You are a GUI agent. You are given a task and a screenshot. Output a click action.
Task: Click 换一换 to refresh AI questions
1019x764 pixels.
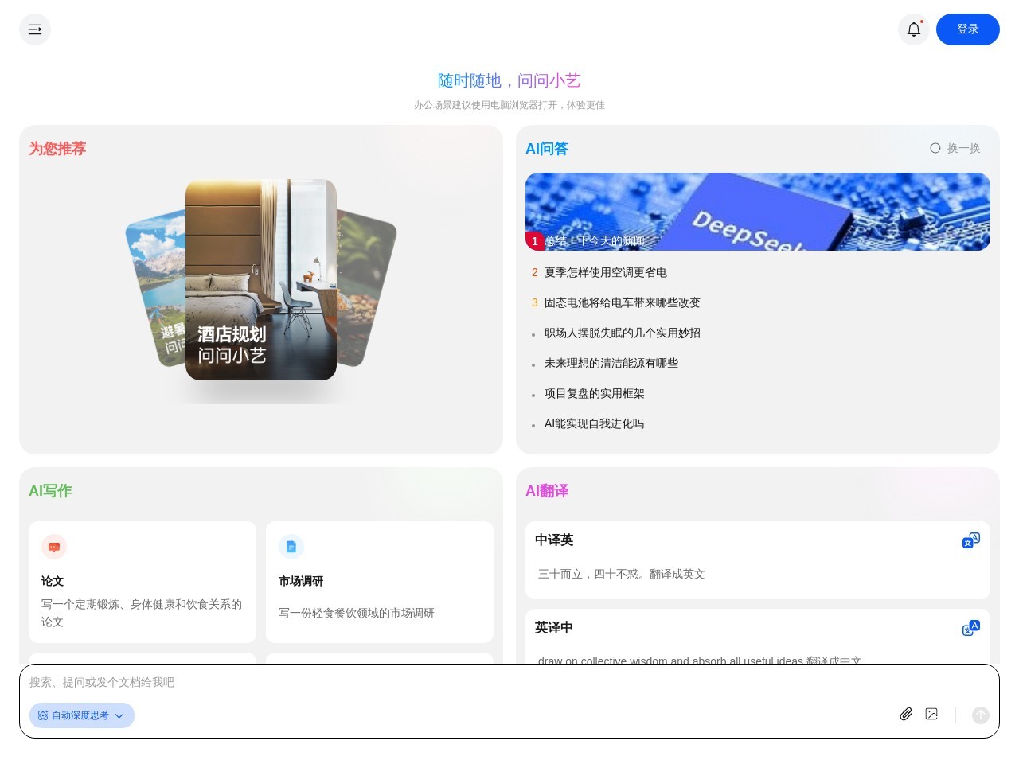point(955,148)
